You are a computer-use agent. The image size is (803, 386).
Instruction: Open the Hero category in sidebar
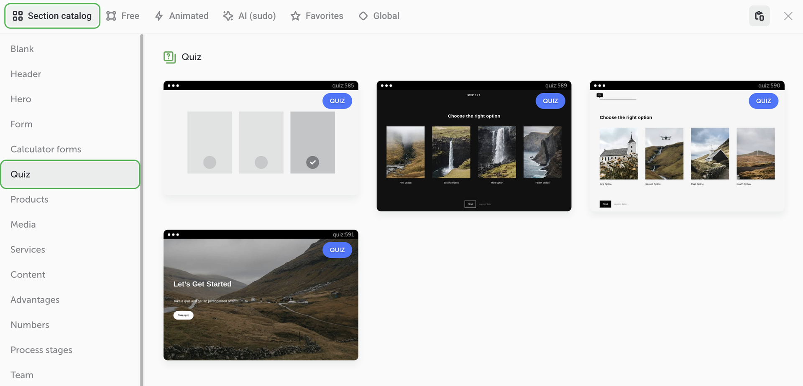(21, 99)
